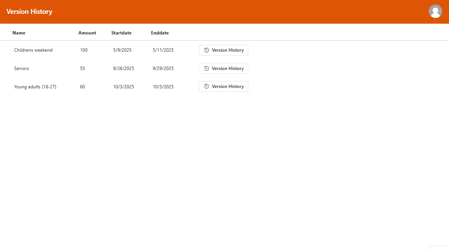449x250 pixels.
Task: Click the amount 100 cell
Action: tap(84, 50)
